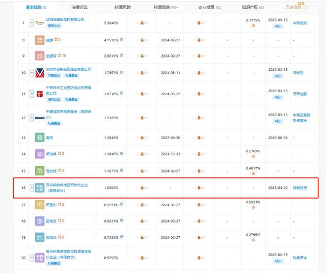
Task: Open the A轮 dropdown in row 10
Action: point(278,76)
